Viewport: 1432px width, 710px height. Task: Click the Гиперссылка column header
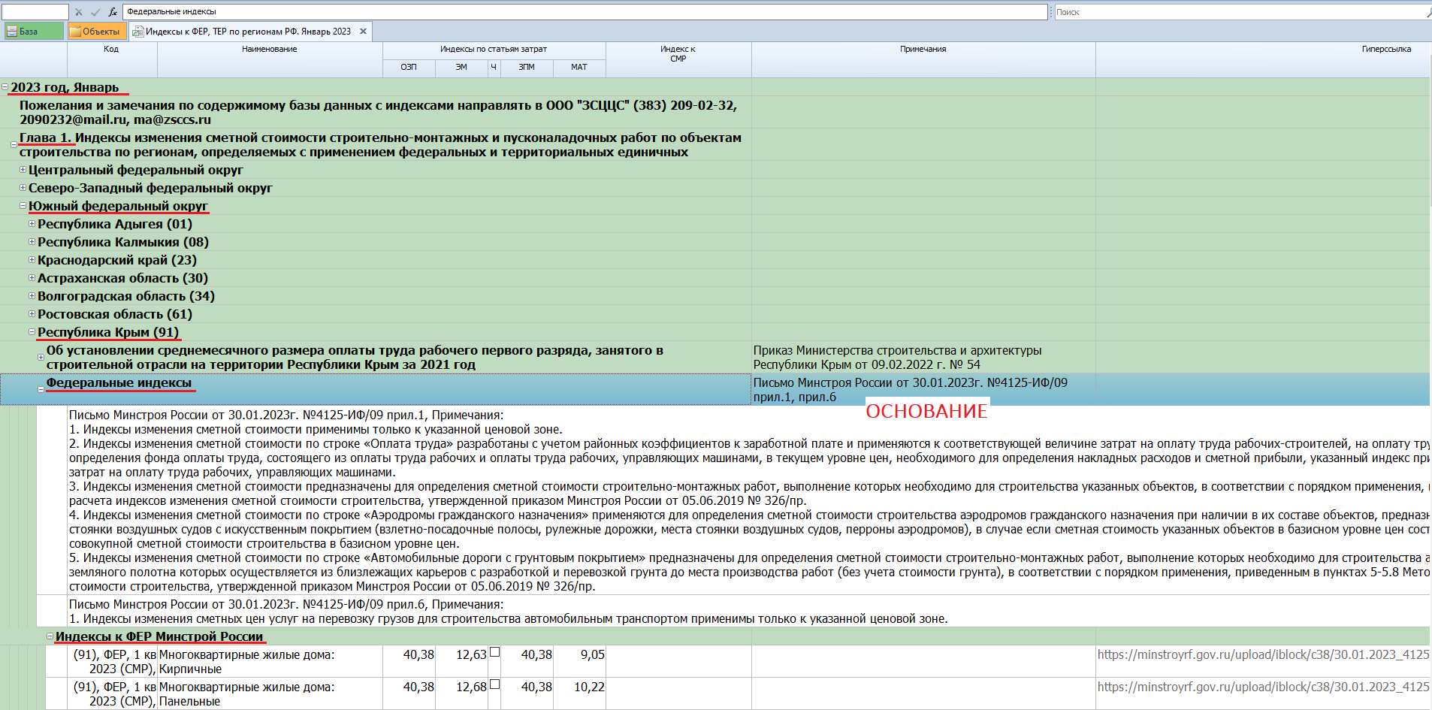(x=1264, y=59)
